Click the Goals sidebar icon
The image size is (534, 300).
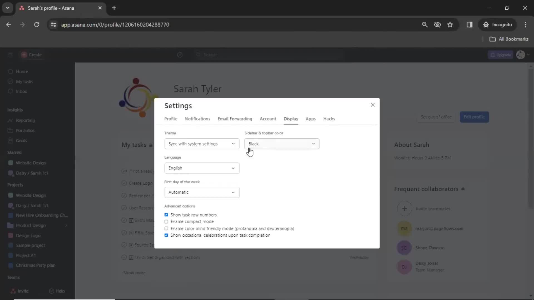[10, 140]
